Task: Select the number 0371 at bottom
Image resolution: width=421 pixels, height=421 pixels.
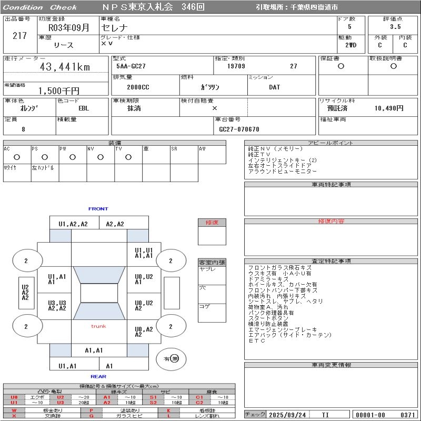Action: pos(407,415)
